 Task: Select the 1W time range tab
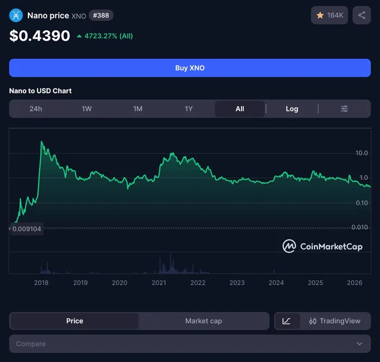[87, 109]
